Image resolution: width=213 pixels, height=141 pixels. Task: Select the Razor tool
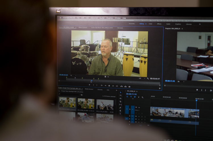point(120,101)
